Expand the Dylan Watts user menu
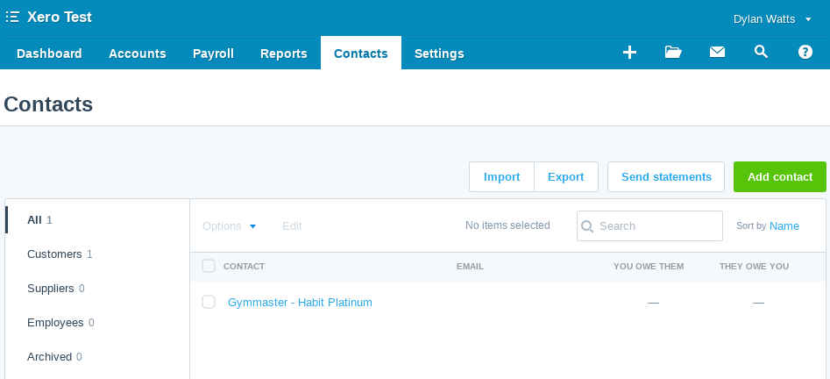Viewport: 830px width, 379px height. pos(772,19)
